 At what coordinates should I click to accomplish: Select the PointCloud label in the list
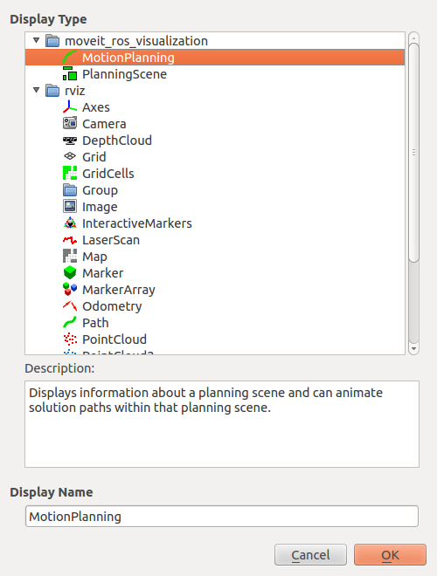pos(114,339)
